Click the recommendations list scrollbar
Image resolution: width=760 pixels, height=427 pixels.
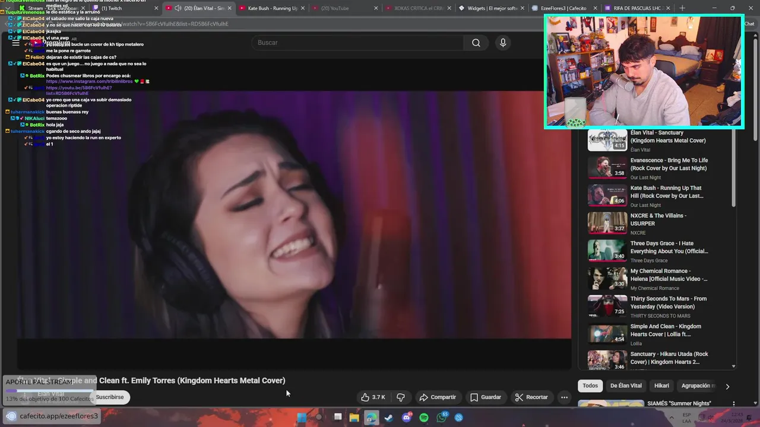pos(734,169)
